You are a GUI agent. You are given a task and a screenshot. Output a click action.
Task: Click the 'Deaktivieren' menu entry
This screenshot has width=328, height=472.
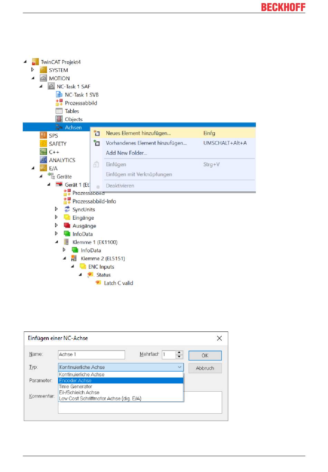click(x=173, y=185)
